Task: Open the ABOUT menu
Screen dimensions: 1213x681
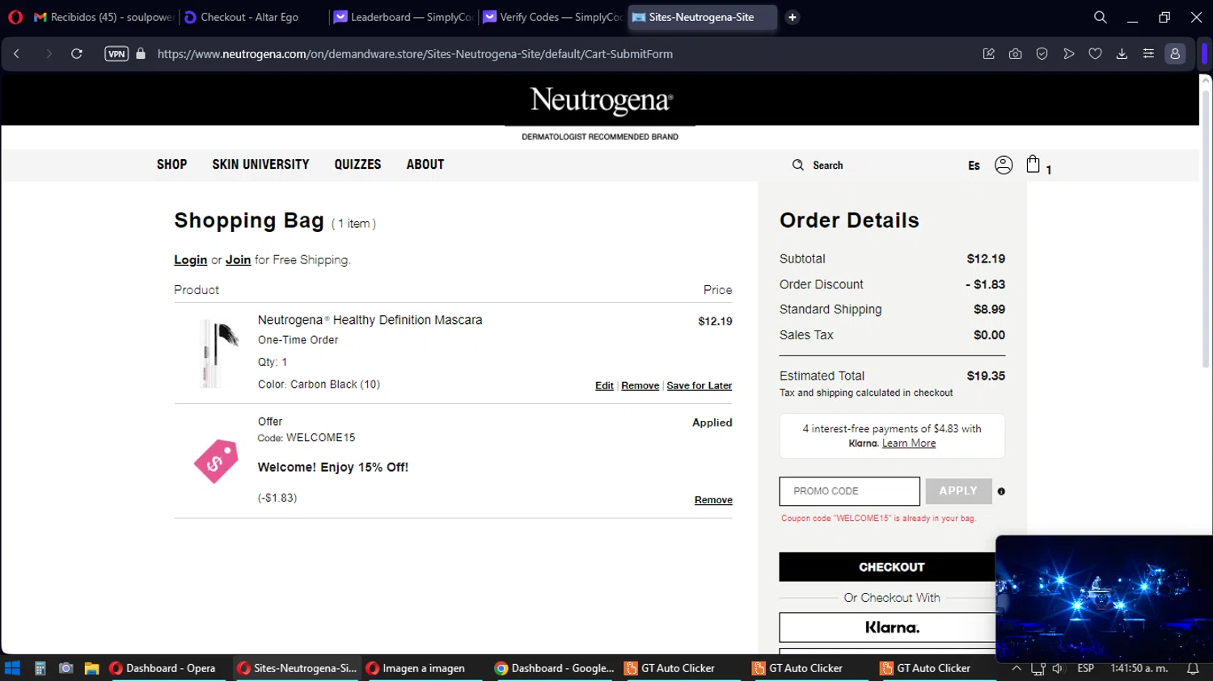Action: click(425, 165)
